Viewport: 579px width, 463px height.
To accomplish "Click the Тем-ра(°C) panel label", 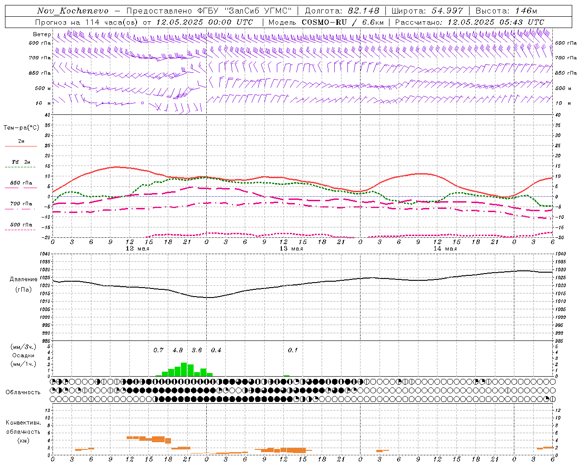I will click(x=21, y=128).
